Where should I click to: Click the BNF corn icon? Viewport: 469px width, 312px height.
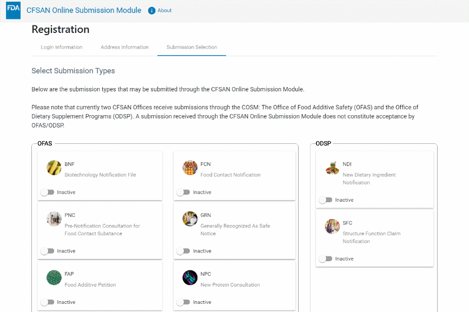point(54,168)
